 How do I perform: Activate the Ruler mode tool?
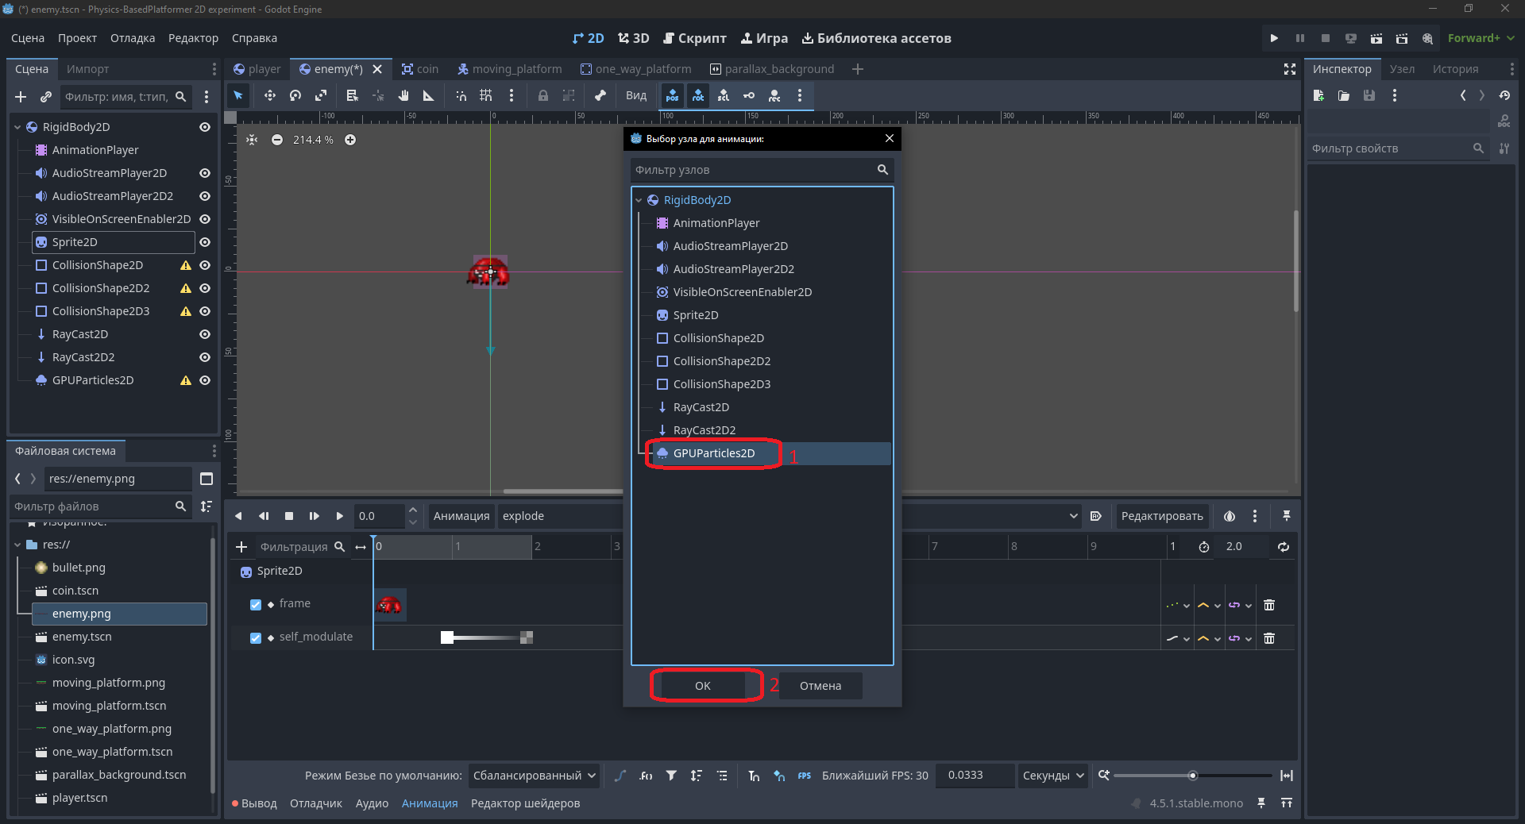coord(428,95)
